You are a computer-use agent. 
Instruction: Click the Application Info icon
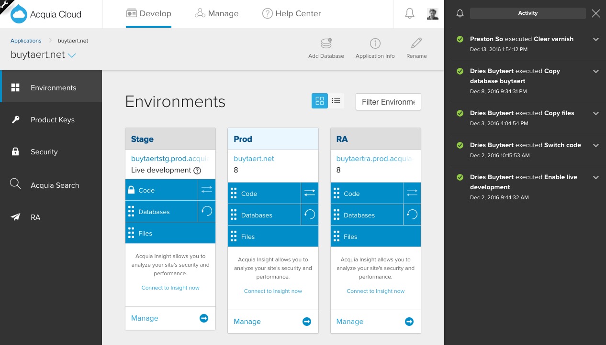[375, 43]
